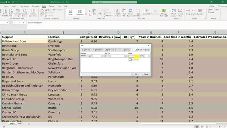Image resolution: width=227 pixels, height=128 pixels.
Task: Toggle My data has headers checkbox
Action: click(x=135, y=50)
